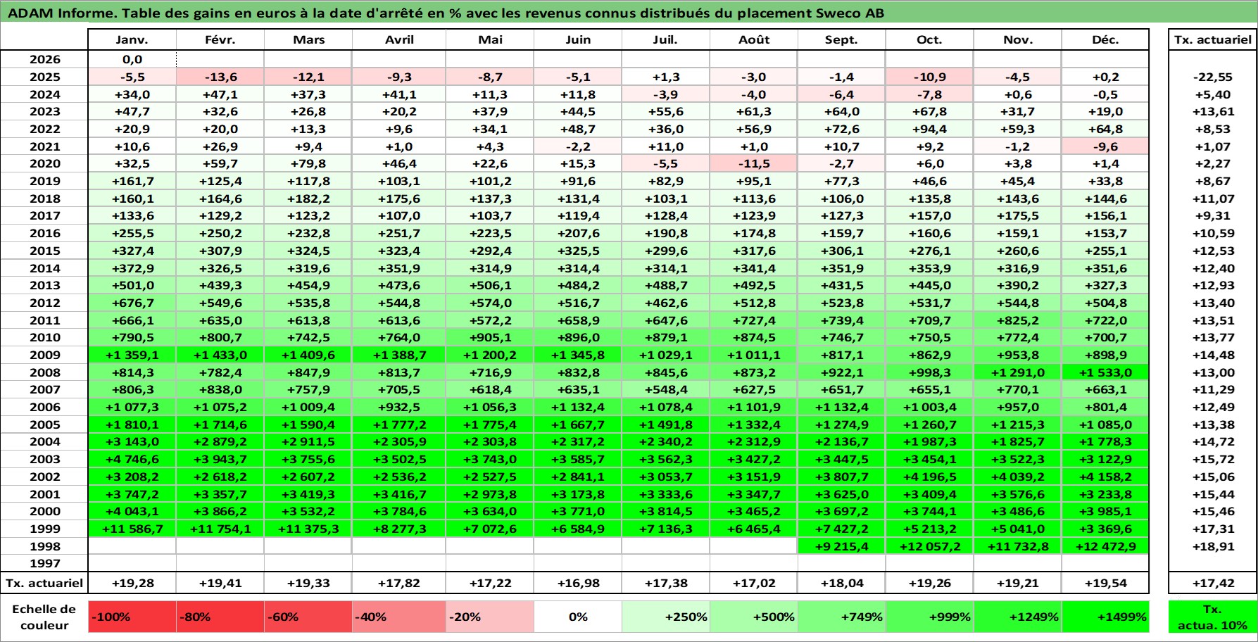Click the 0% white color scale swatch
The image size is (1258, 642).
coord(578,617)
